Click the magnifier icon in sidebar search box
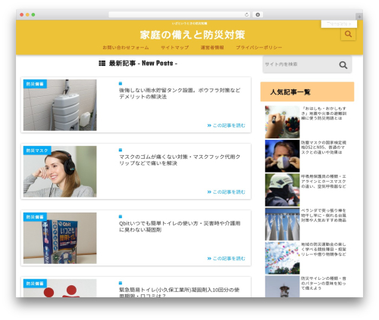The height and width of the screenshot is (320, 379). (343, 65)
